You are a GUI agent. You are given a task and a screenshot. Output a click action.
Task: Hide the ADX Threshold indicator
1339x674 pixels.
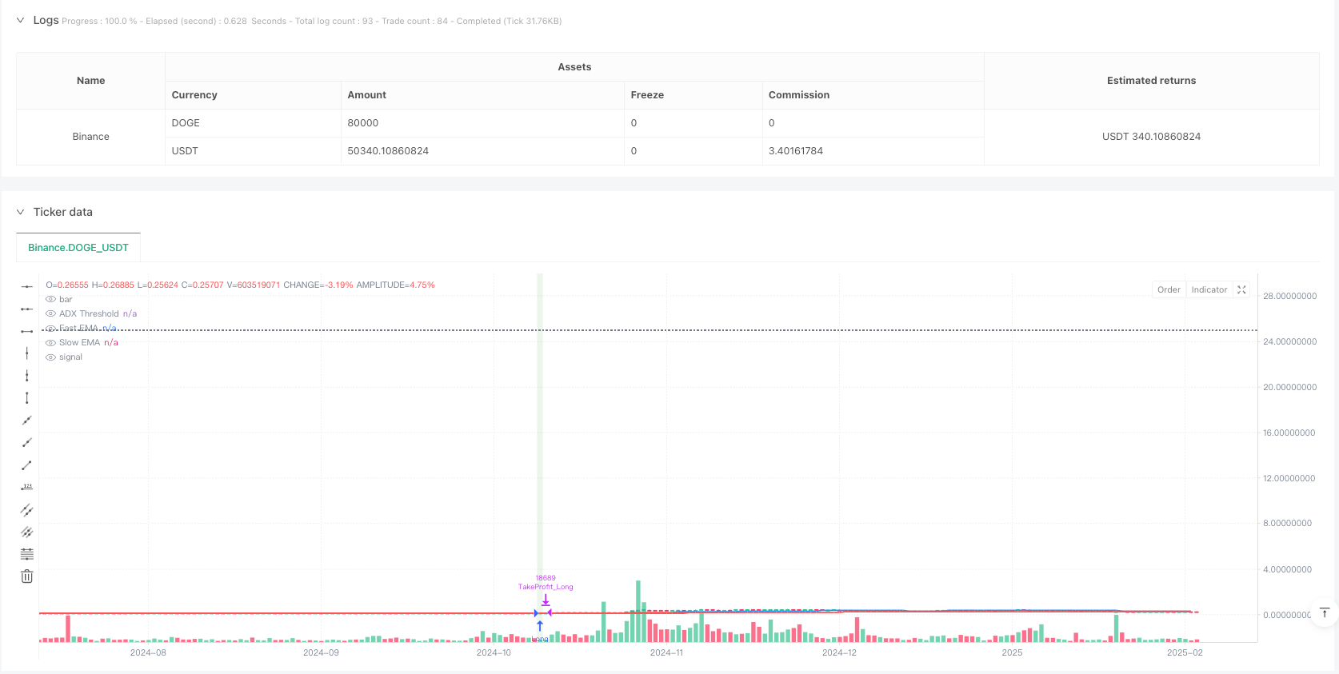[x=50, y=313]
